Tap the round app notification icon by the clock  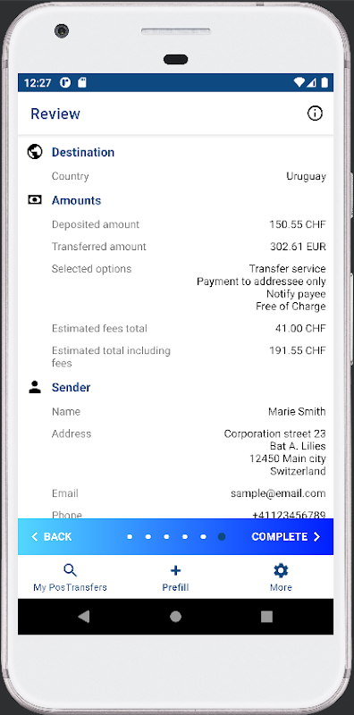(x=65, y=82)
